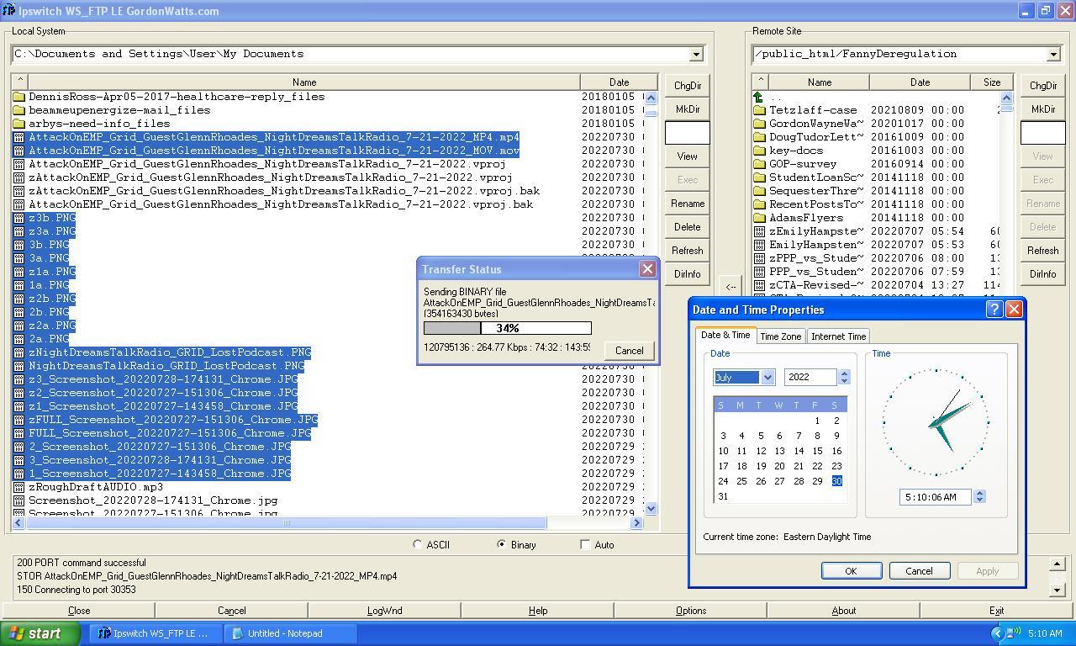This screenshot has height=646, width=1076.
Task: Decrease the time with spinner down arrow
Action: [979, 500]
